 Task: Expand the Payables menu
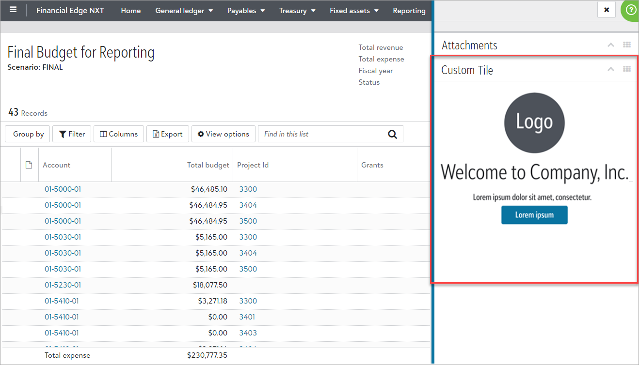click(x=246, y=11)
